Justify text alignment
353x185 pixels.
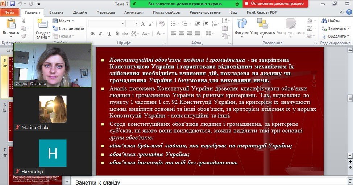198,34
